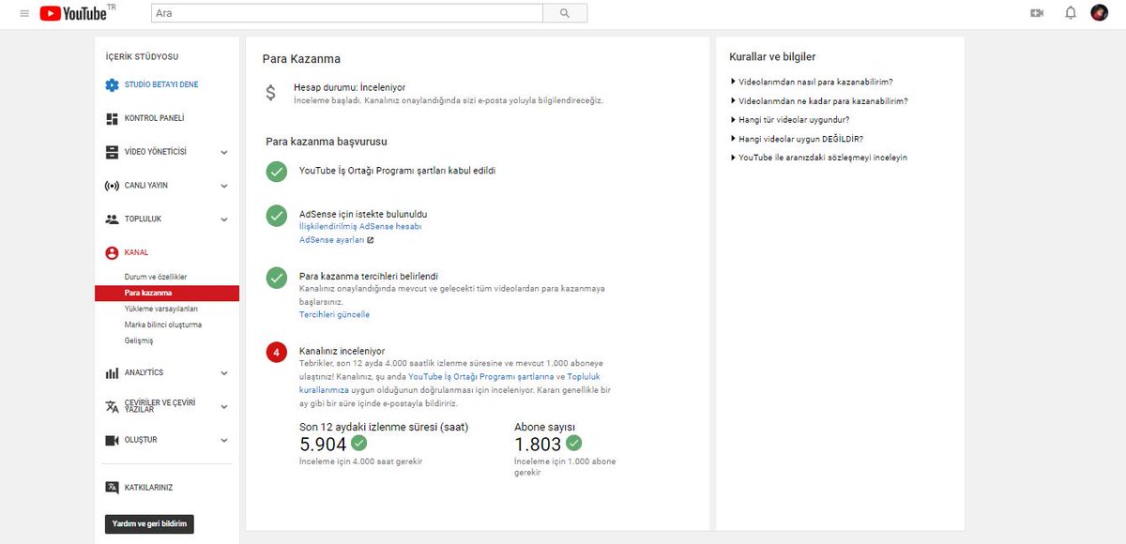Click the red Kanal person icon
Image resolution: width=1126 pixels, height=544 pixels.
pyautogui.click(x=112, y=252)
